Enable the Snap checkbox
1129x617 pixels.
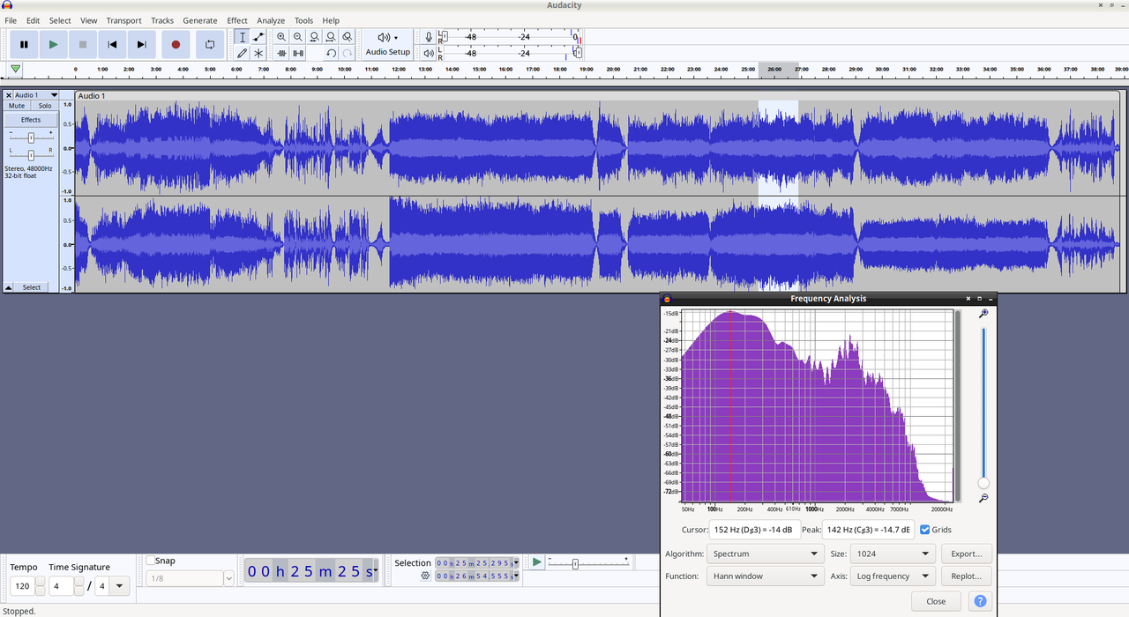(151, 561)
